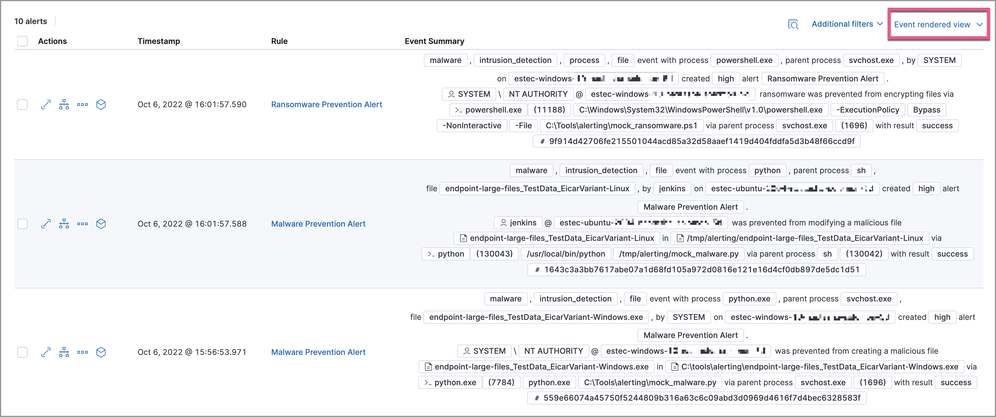Investigate the 15:56:53.971 Malware alert in timeline

[101, 352]
